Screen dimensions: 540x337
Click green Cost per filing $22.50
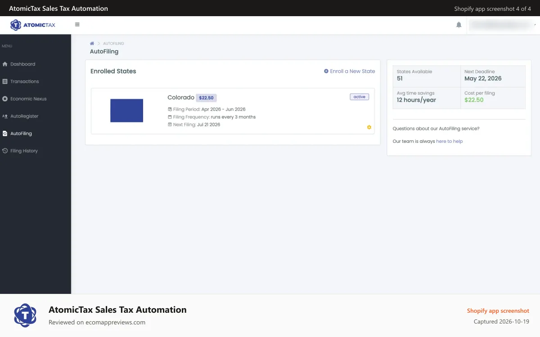[474, 100]
